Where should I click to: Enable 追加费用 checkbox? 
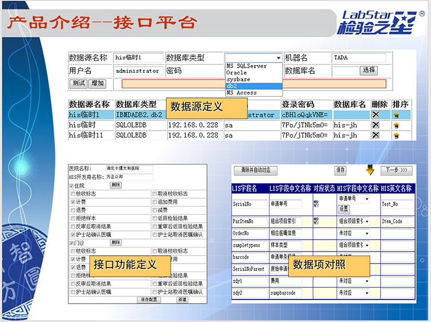155,202
